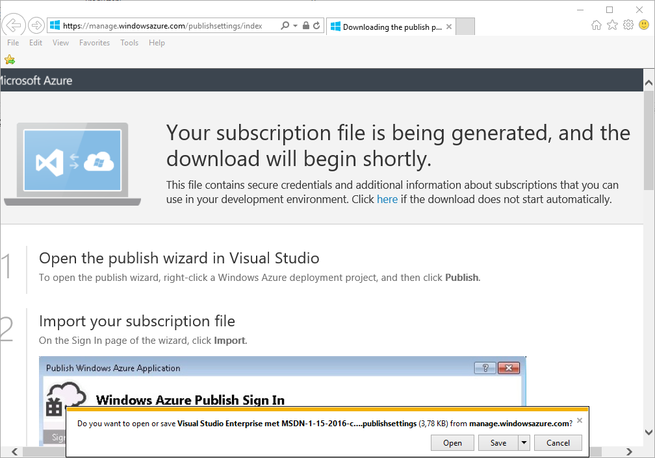The width and height of the screenshot is (655, 458).
Task: Close the Internet Explorer window
Action: point(639,10)
